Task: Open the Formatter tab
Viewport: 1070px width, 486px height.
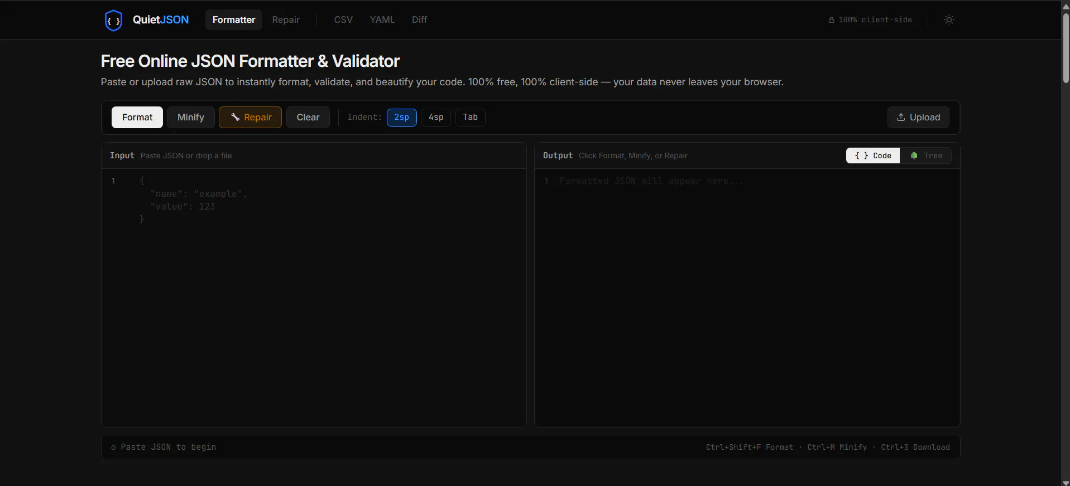Action: pos(234,20)
